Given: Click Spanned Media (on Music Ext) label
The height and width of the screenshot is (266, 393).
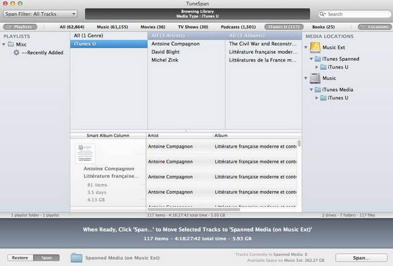Looking at the screenshot, I should 122,258.
